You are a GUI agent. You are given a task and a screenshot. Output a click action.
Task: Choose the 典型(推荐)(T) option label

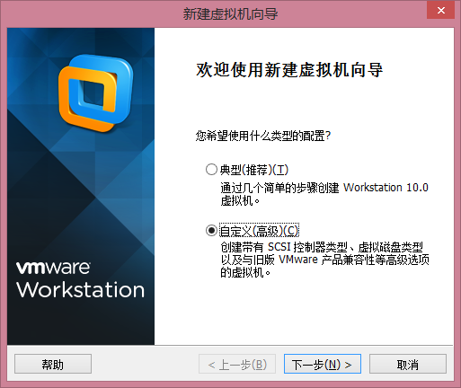coord(254,170)
